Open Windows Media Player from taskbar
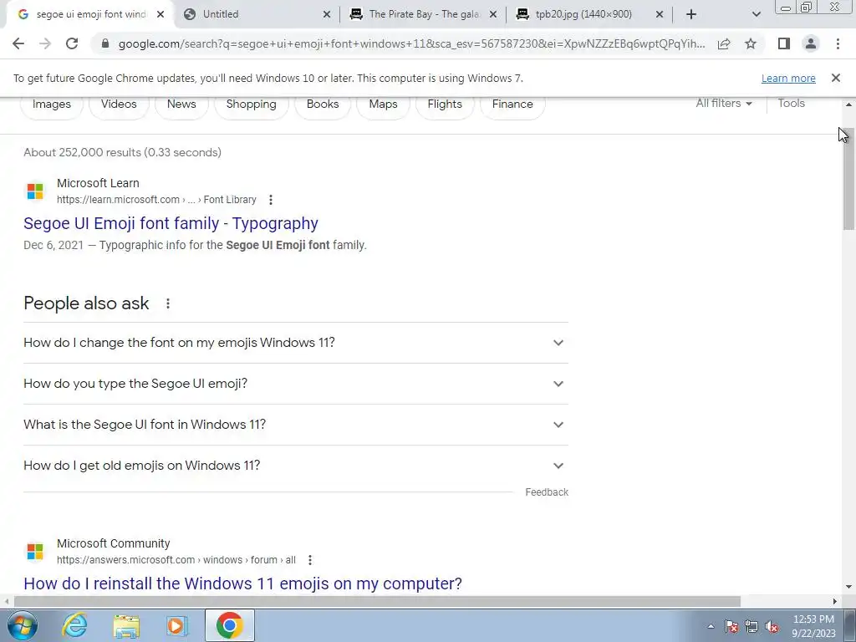The image size is (856, 642). click(176, 625)
